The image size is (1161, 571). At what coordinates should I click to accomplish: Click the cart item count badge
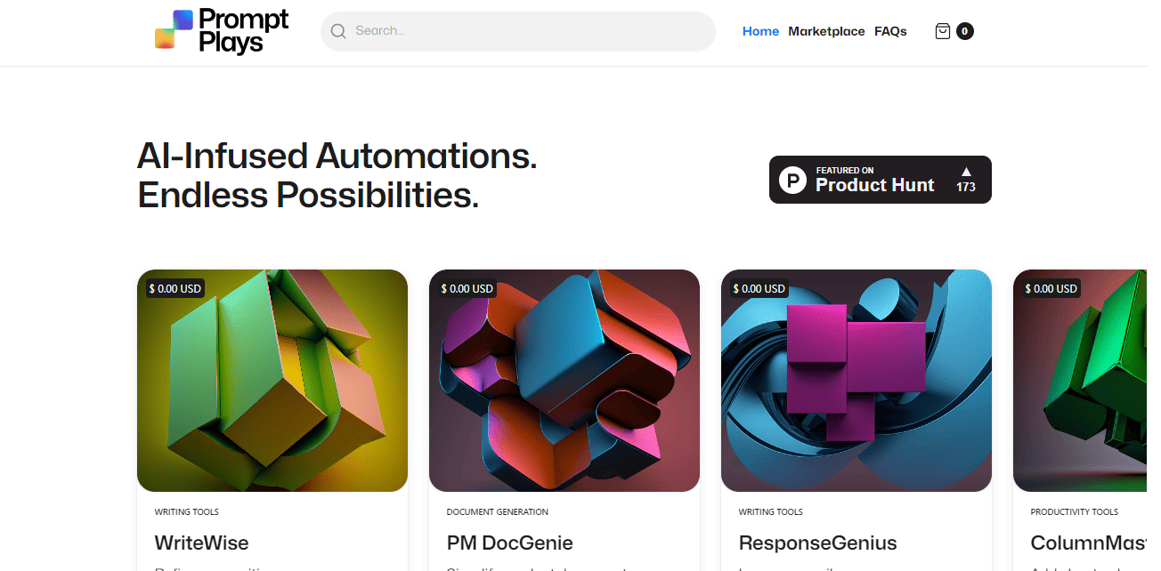point(965,31)
